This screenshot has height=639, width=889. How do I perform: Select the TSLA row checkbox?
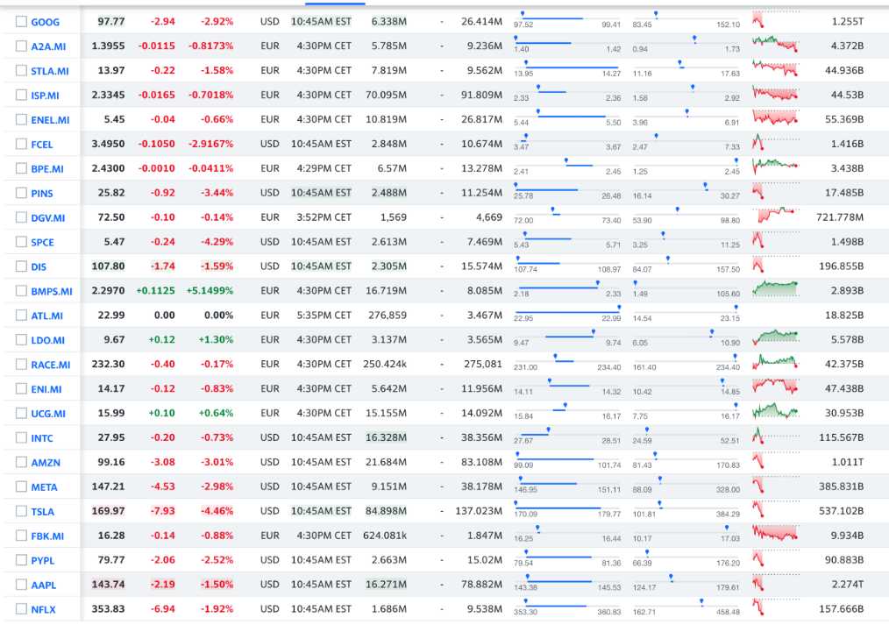point(21,511)
